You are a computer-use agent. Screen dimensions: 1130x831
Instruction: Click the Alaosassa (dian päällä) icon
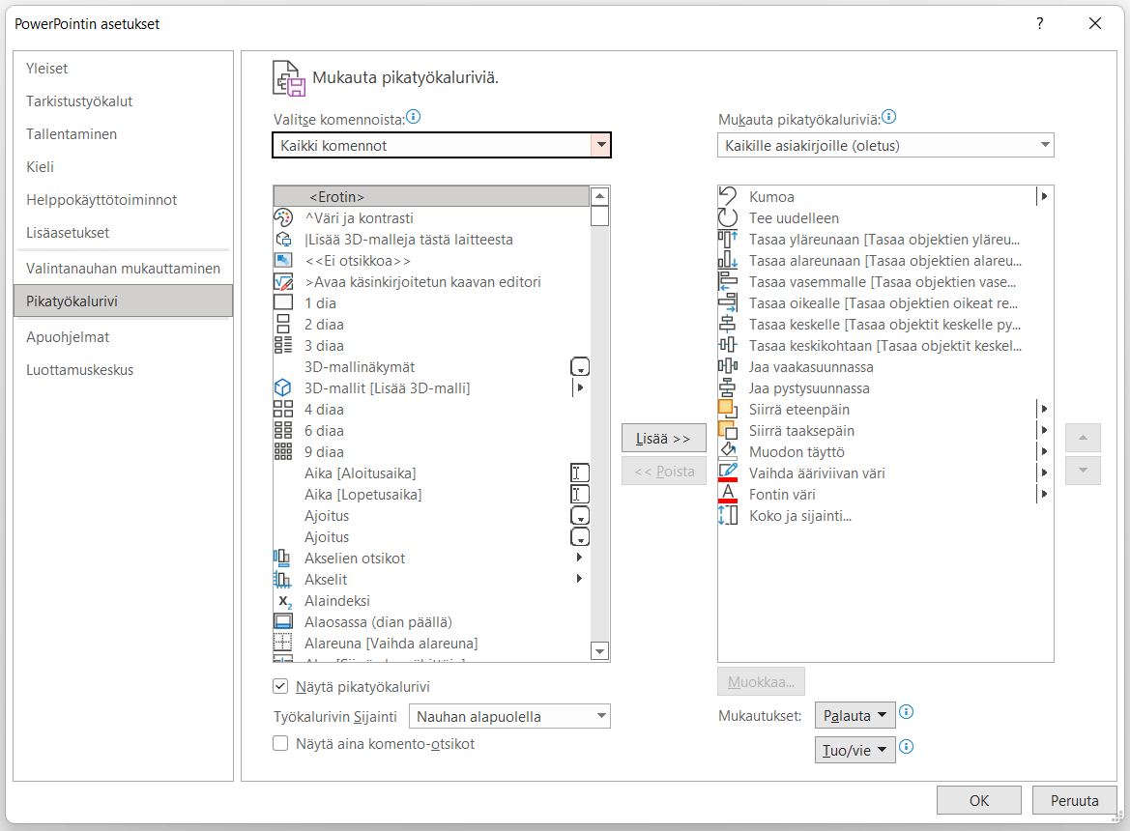[x=283, y=621]
